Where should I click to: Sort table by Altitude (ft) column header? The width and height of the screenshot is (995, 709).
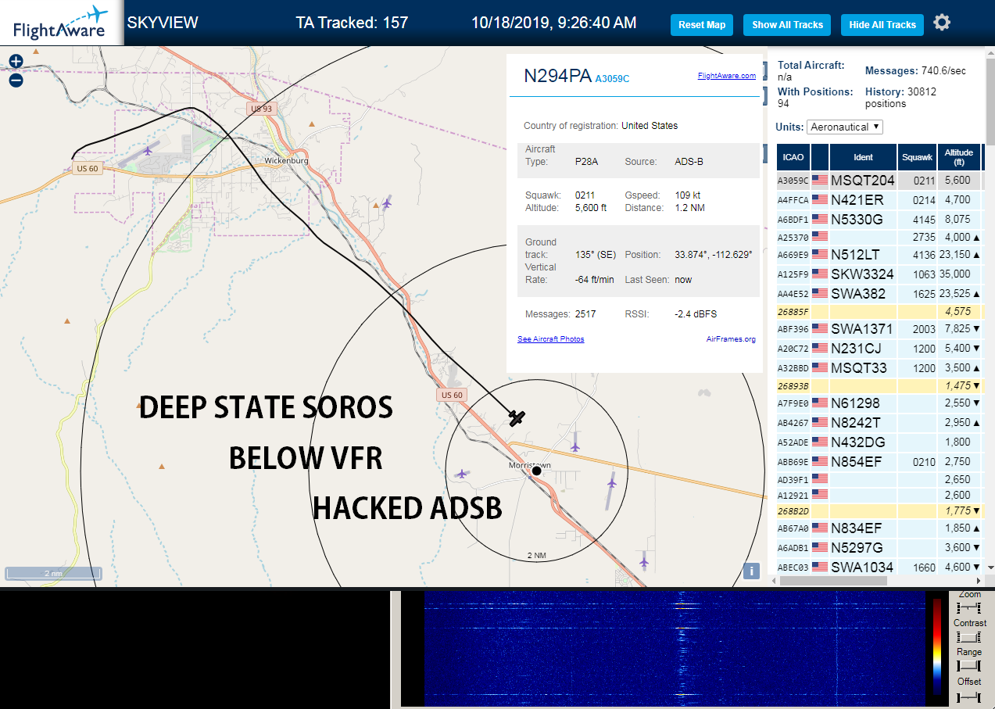959,157
